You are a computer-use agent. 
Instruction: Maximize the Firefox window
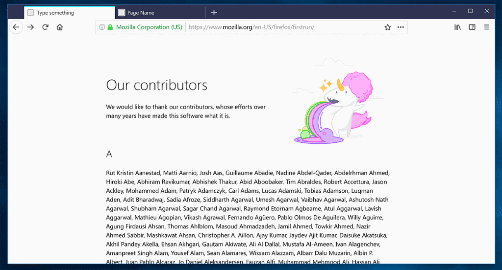(470, 11)
